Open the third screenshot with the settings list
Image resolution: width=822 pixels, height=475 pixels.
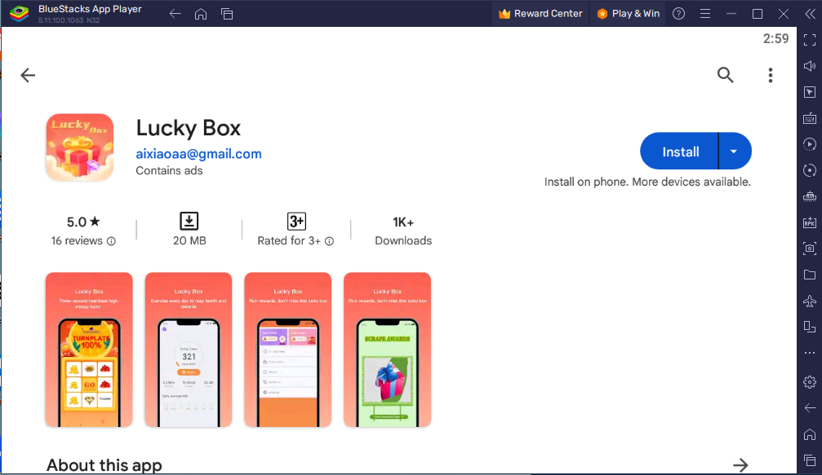pos(288,350)
